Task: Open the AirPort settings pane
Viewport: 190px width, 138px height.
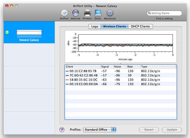Action: 64,15
